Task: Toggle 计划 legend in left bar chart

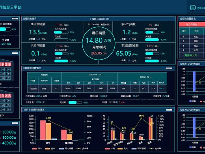Action: [37, 148]
